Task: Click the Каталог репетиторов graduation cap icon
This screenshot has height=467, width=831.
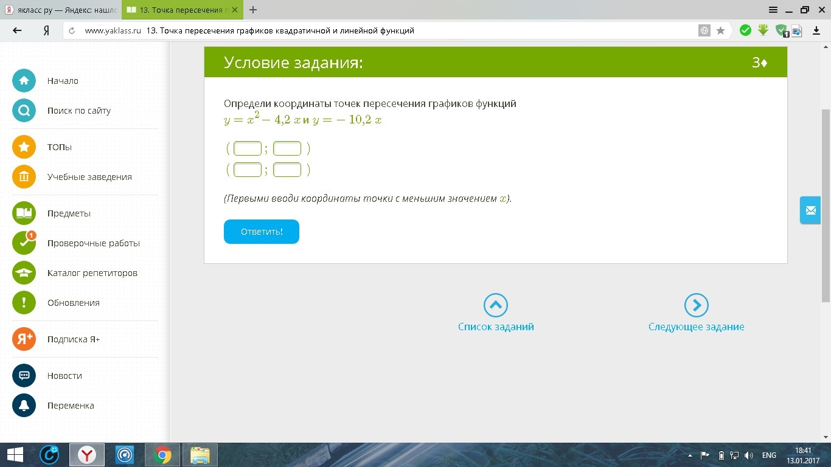Action: point(24,273)
